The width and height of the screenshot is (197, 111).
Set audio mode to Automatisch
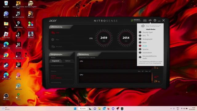point(147,53)
